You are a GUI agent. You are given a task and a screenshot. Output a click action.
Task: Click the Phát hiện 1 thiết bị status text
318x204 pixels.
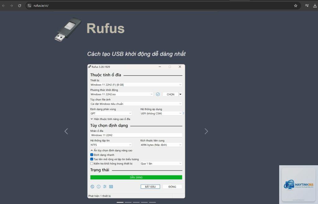tap(100, 196)
